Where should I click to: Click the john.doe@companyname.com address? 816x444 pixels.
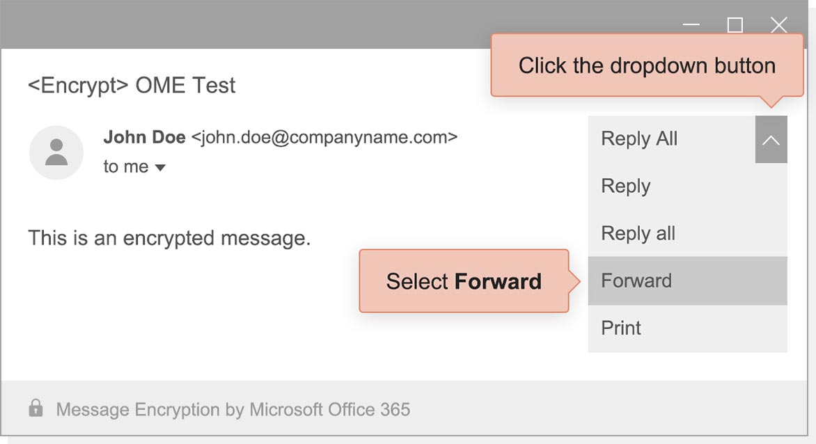point(324,137)
